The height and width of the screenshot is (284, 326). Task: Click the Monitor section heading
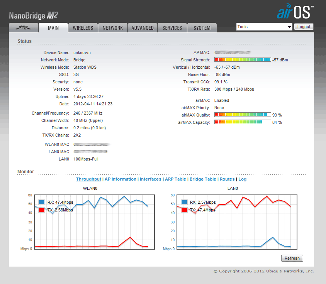pyautogui.click(x=25, y=172)
